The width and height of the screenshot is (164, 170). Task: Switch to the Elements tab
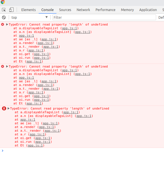(x=29, y=10)
